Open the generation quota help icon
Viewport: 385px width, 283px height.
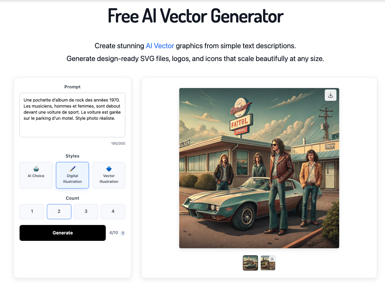pyautogui.click(x=123, y=233)
